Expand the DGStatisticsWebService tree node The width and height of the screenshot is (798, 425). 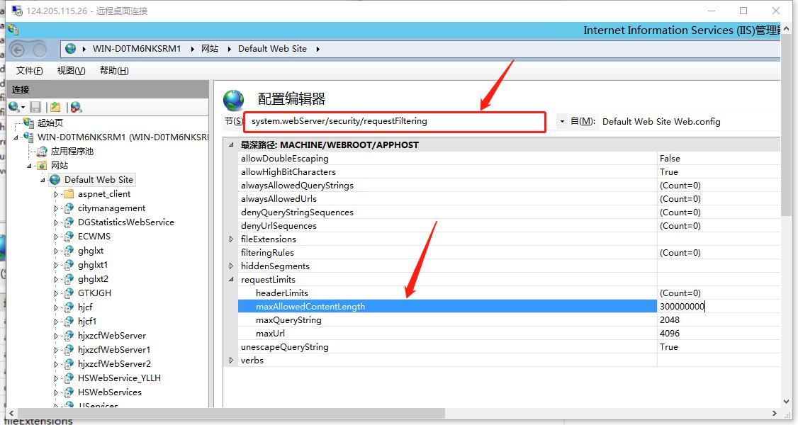point(56,222)
